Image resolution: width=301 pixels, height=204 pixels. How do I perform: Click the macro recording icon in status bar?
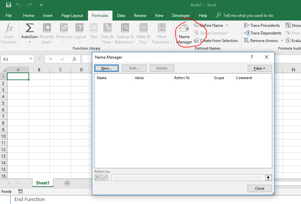click(x=21, y=191)
